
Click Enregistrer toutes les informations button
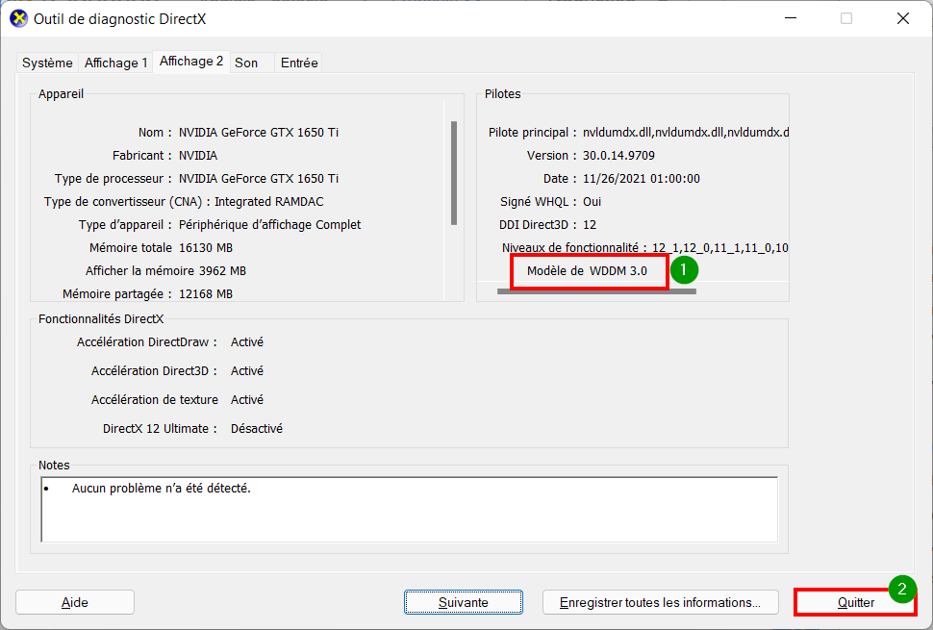point(661,603)
